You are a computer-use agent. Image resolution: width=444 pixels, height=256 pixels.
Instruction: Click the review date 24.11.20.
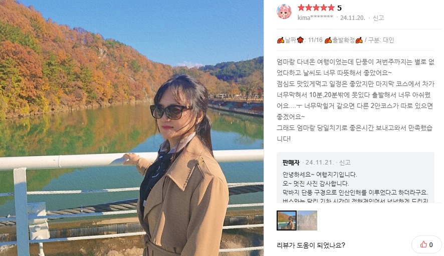(x=352, y=18)
